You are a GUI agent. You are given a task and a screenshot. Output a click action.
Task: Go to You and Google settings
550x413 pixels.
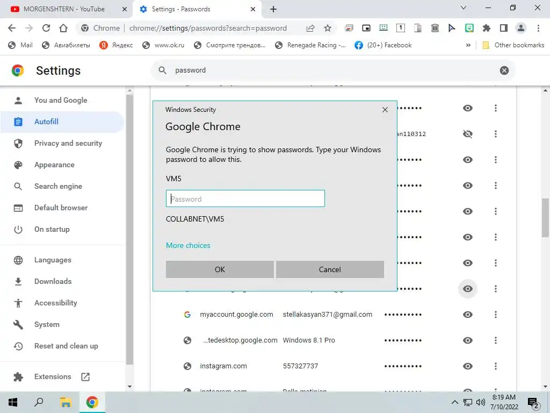tap(61, 100)
